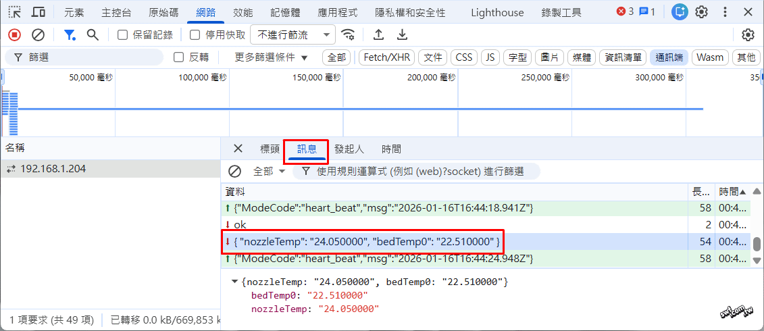The width and height of the screenshot is (764, 331).
Task: Select the 192.168.1.204 request row
Action: pyautogui.click(x=110, y=169)
